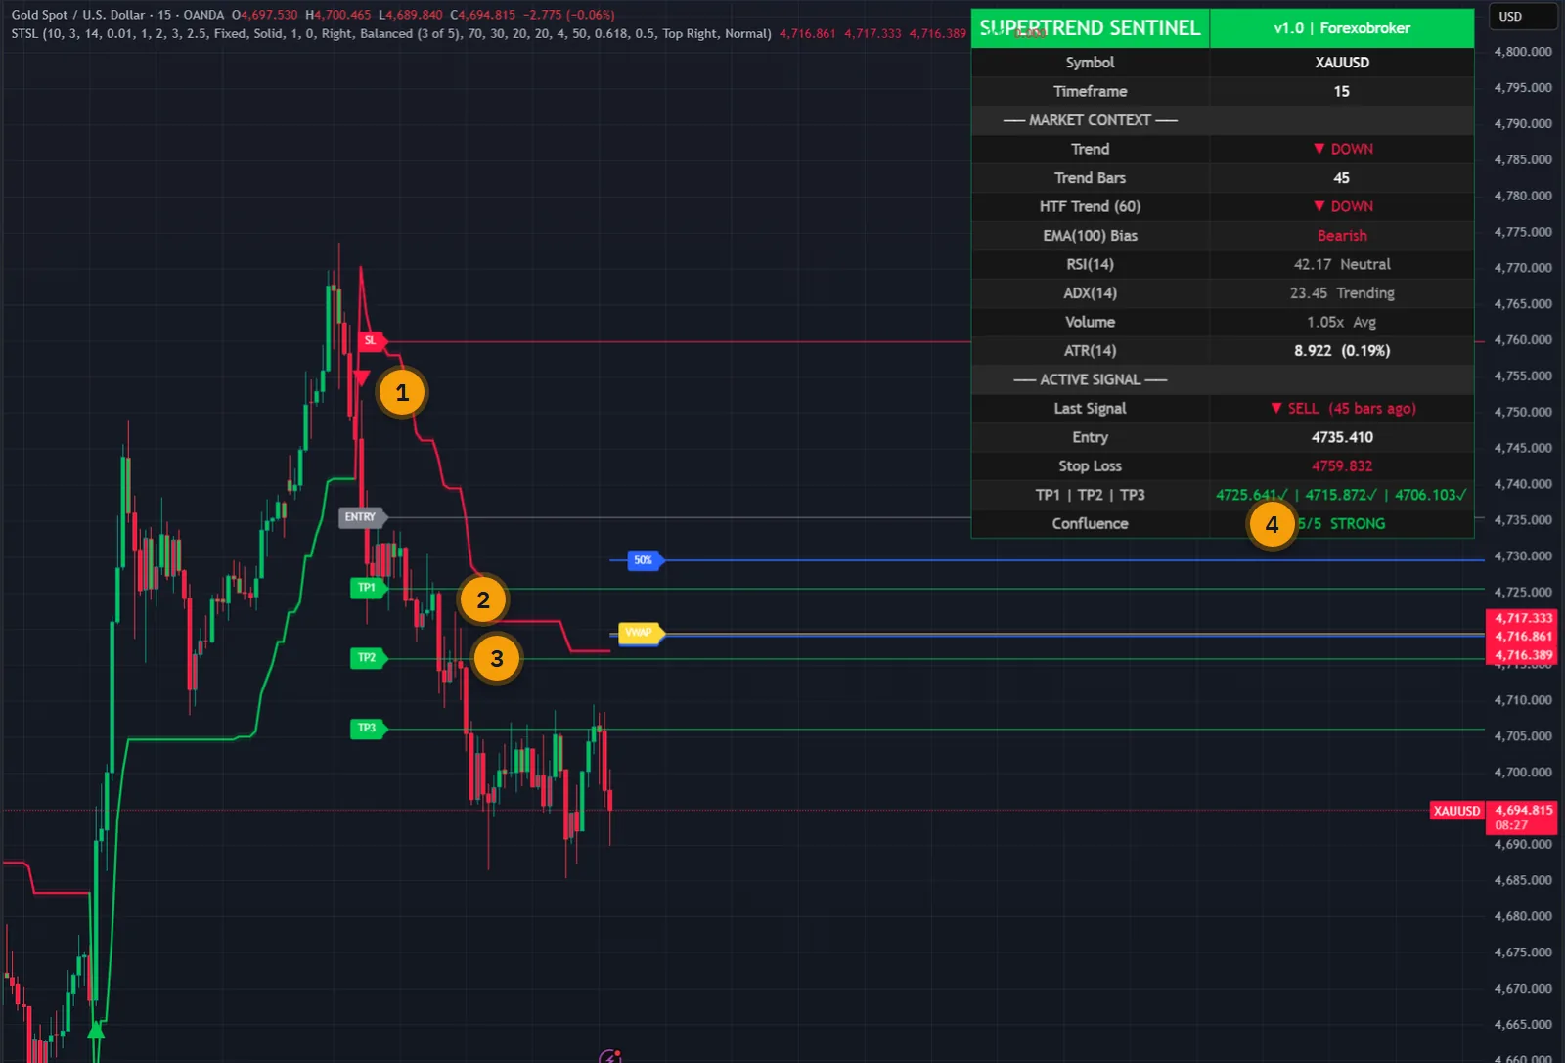The image size is (1565, 1063).
Task: Click the RSI(14) row label
Action: coord(1090,264)
